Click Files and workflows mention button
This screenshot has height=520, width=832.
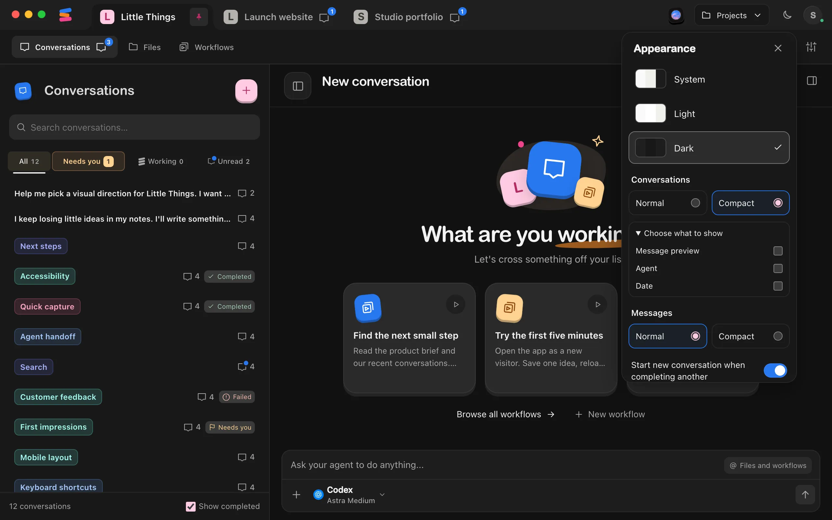(768, 465)
